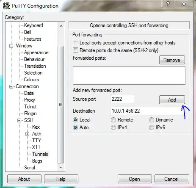The height and width of the screenshot is (188, 196).
Task: Collapse the Window tree node
Action: pos(11,46)
